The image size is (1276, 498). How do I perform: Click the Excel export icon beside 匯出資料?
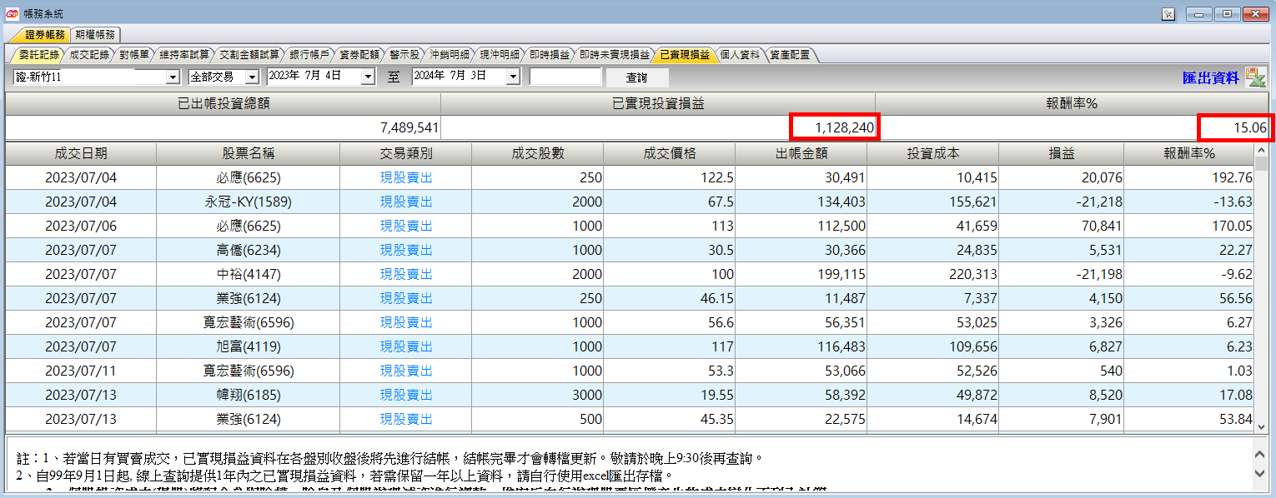1255,77
